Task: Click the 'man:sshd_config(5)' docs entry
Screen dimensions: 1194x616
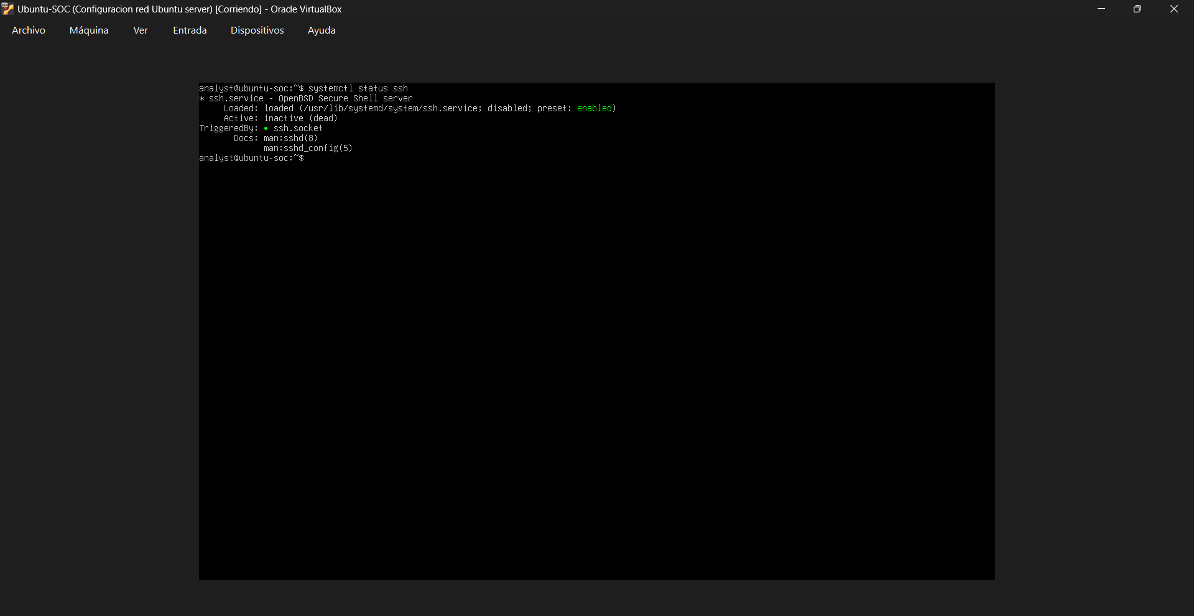Action: click(x=308, y=149)
